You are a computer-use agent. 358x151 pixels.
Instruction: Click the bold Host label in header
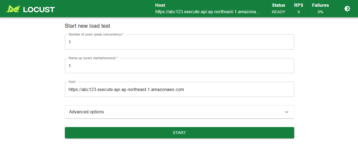click(x=160, y=5)
